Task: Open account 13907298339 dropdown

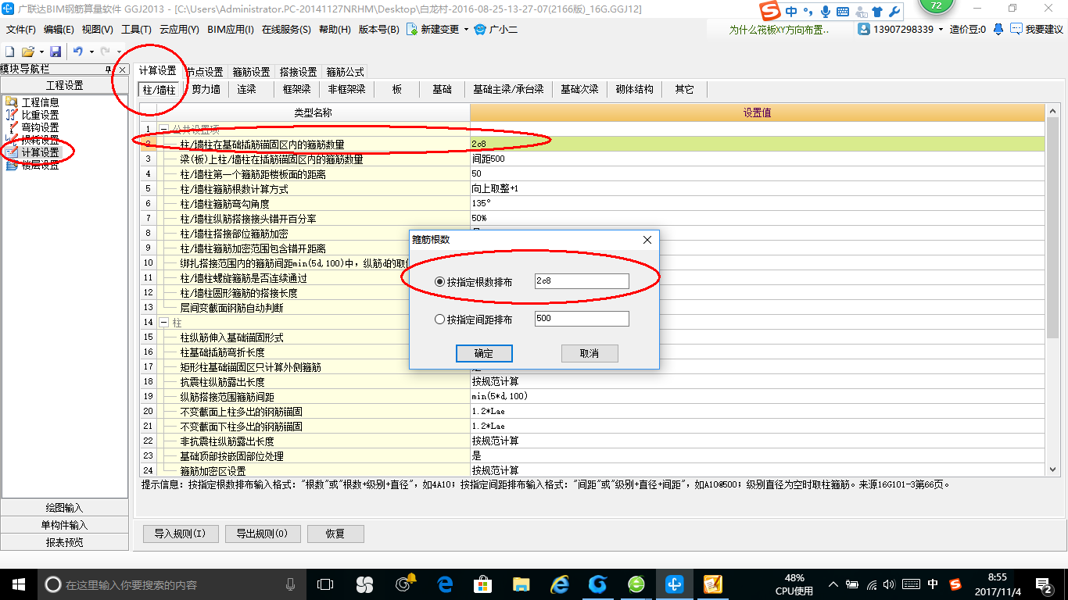Action: tap(941, 30)
